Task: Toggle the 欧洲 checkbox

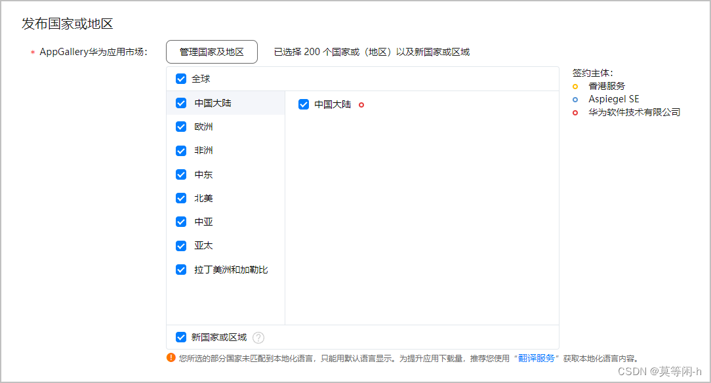Action: pyautogui.click(x=181, y=127)
